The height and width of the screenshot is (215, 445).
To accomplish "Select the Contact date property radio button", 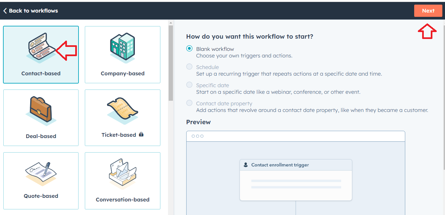I will 189,103.
